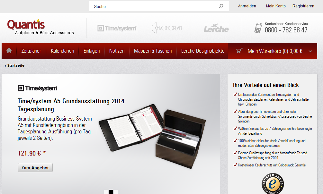Image resolution: width=323 pixels, height=194 pixels.
Task: Open Chronoplan brand logo
Action: [167, 28]
